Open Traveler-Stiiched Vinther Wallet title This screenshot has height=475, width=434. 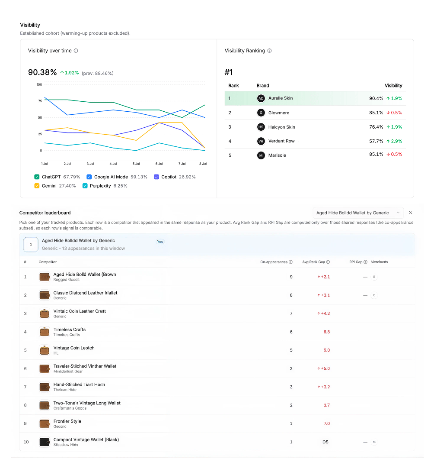click(85, 366)
